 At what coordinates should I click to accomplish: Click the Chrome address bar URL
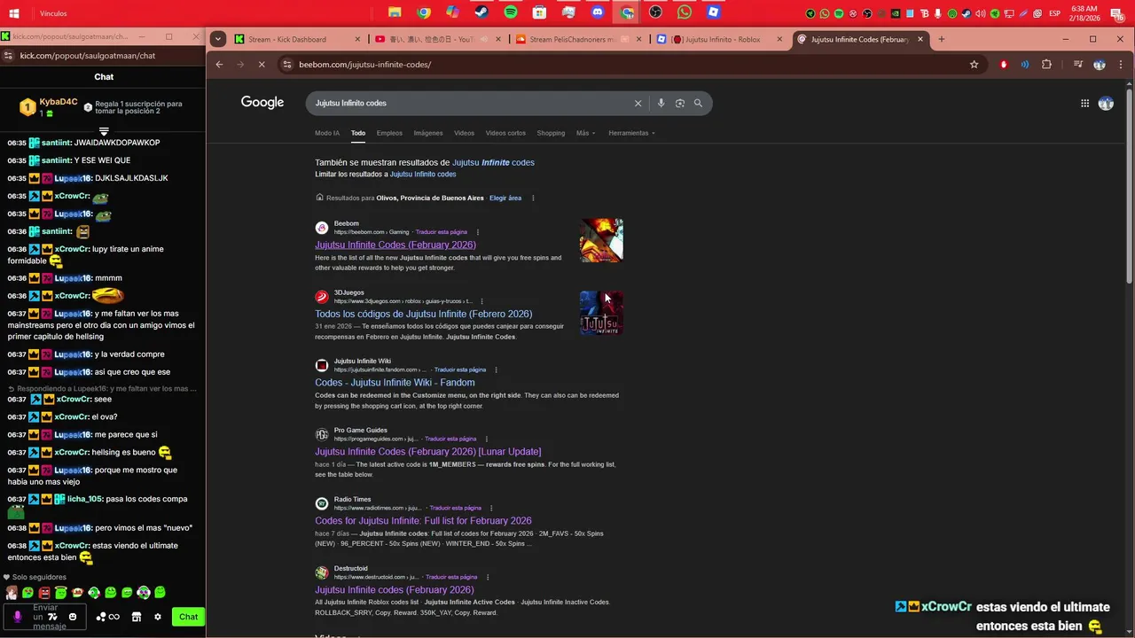tap(365, 65)
